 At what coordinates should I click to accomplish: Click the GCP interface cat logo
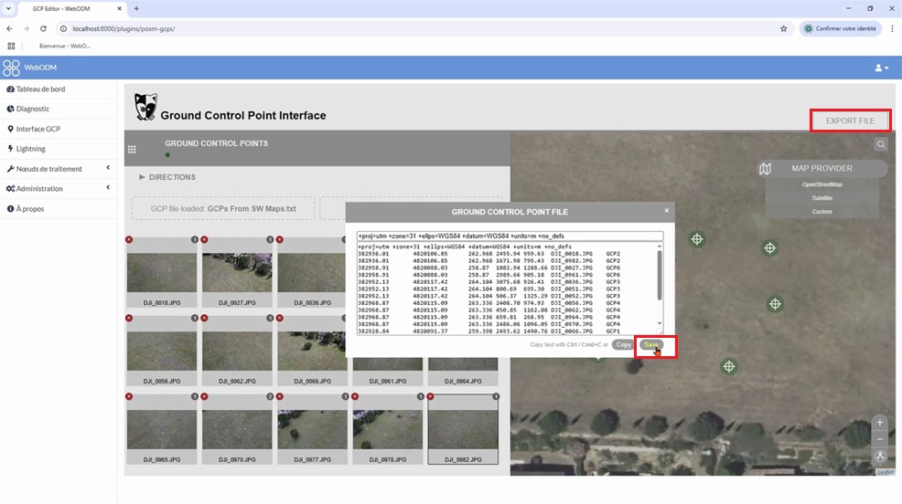pos(145,107)
